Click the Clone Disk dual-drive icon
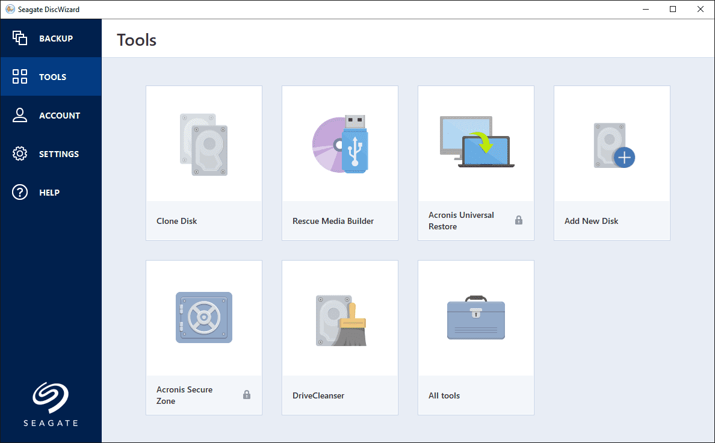Screen dimensions: 715x443 point(203,144)
